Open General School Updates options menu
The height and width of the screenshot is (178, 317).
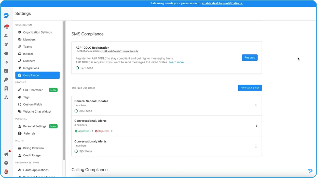(256, 106)
